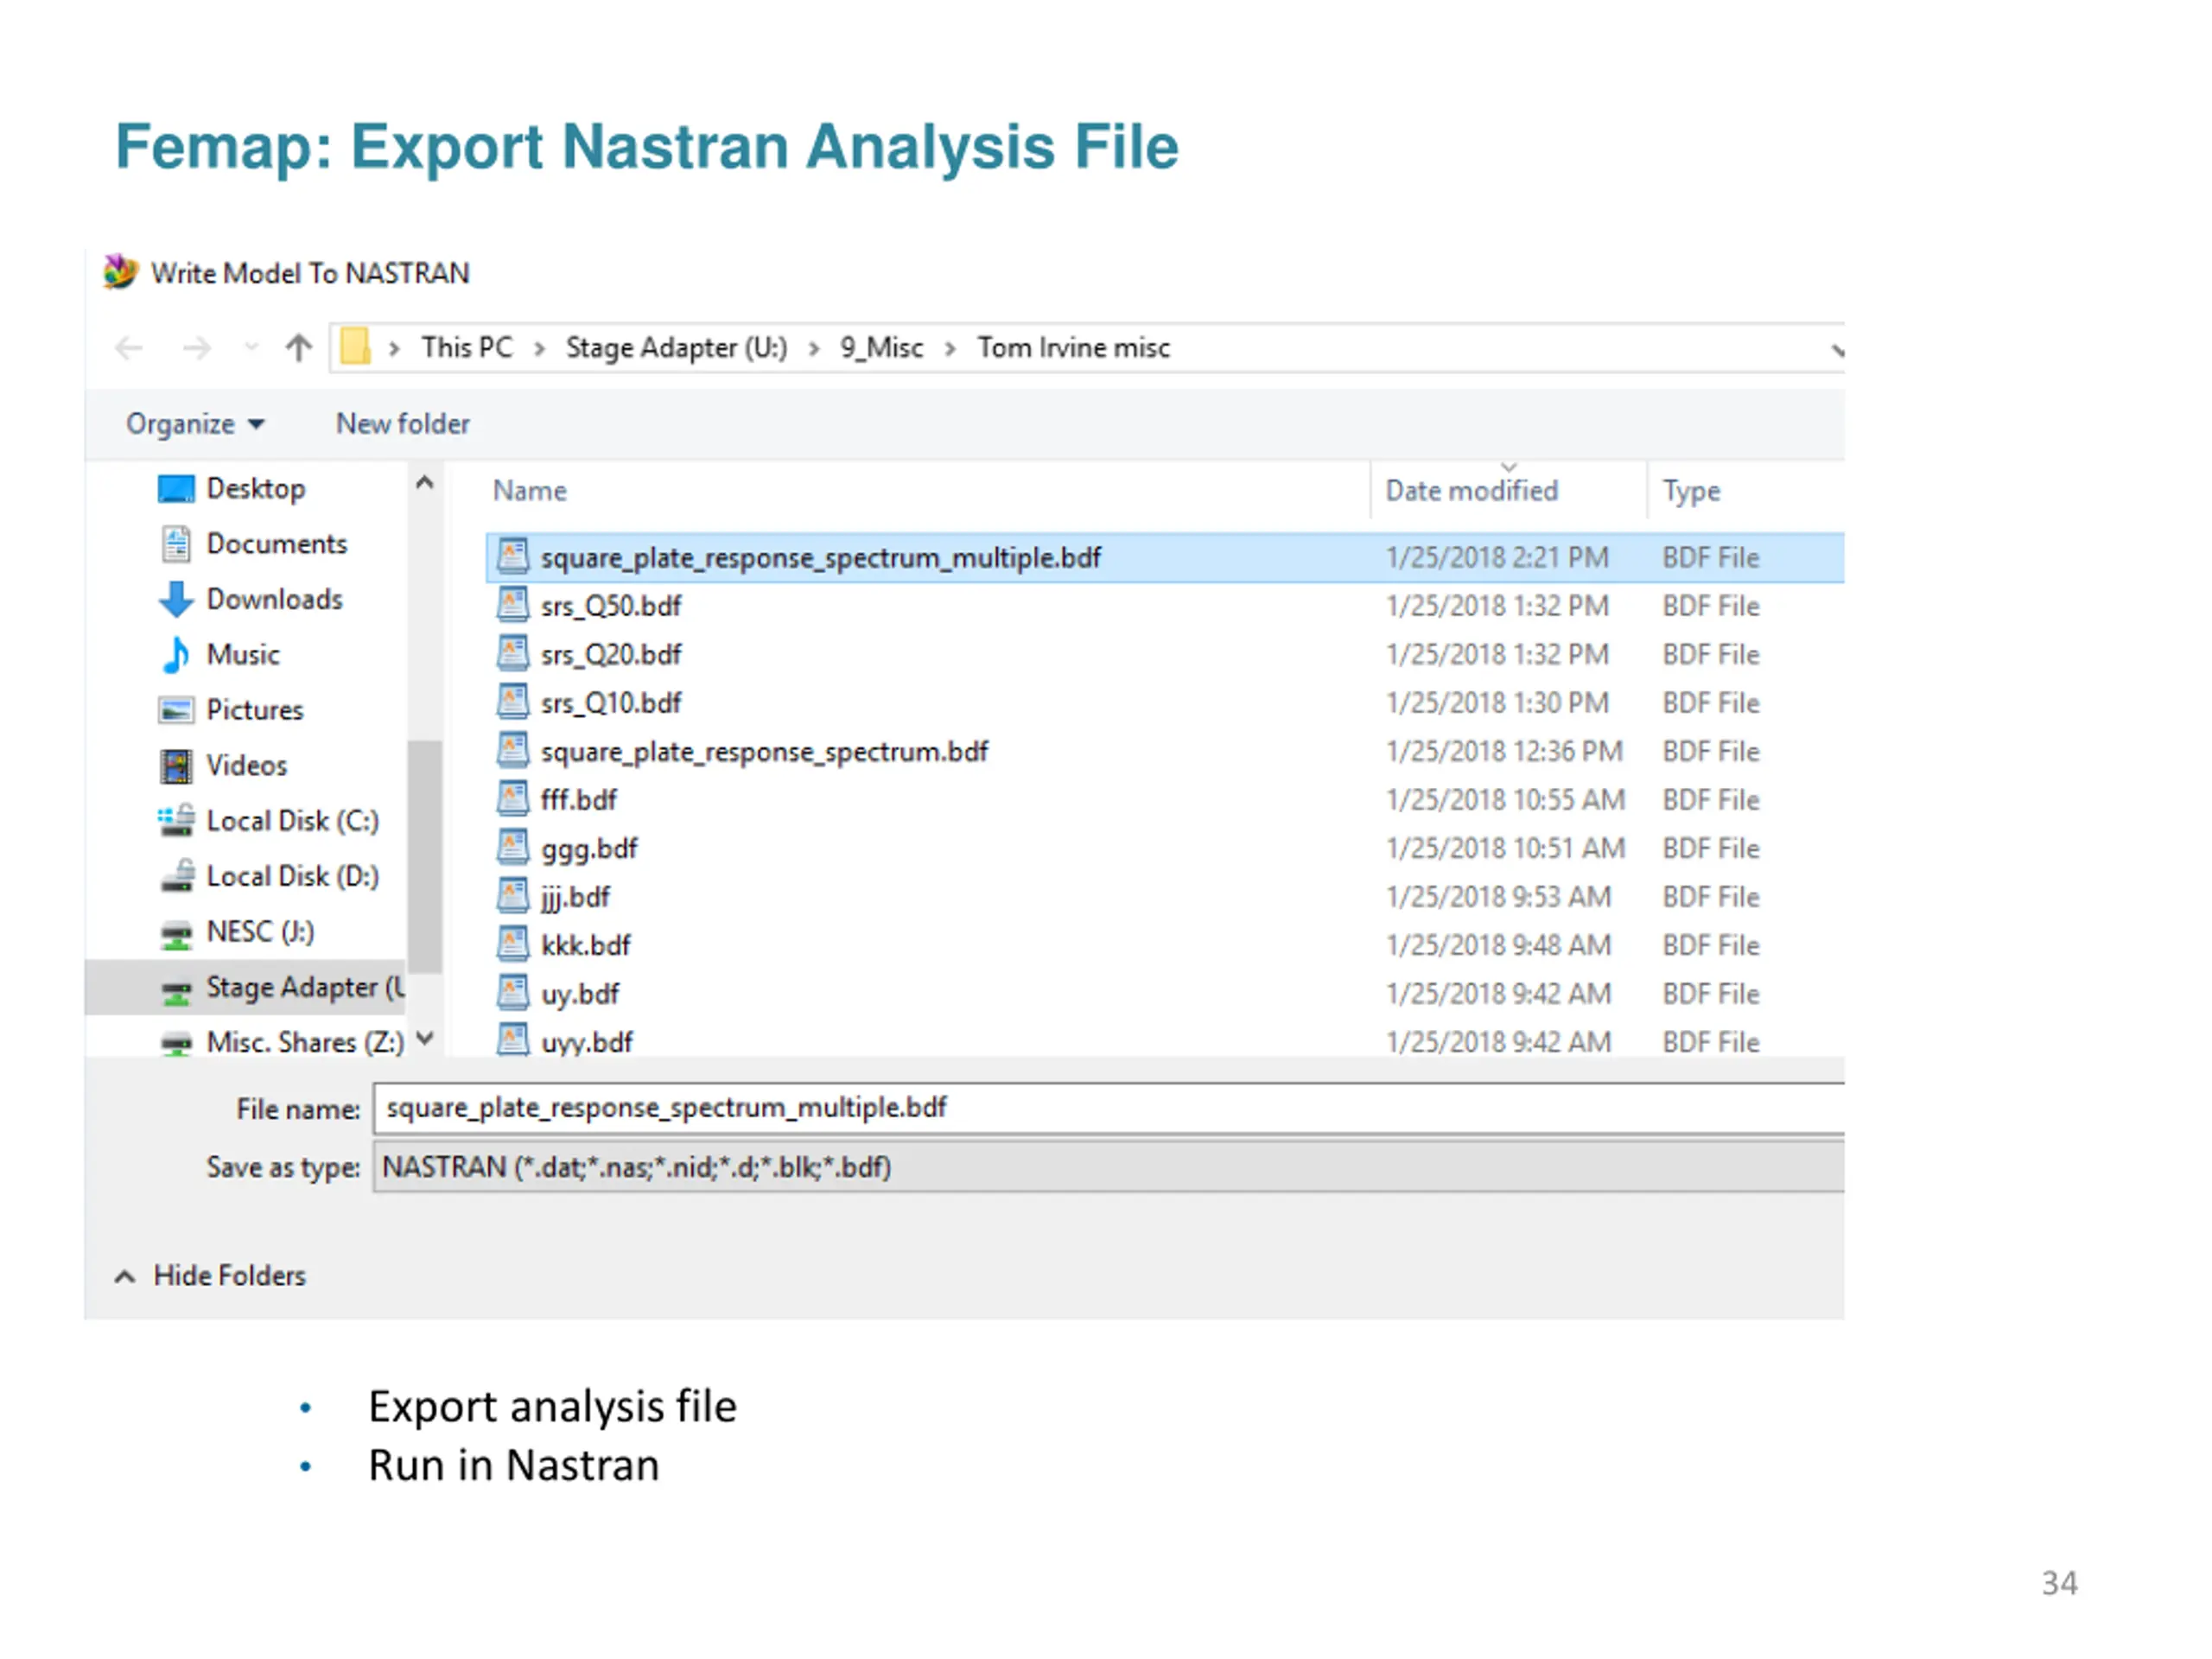Click the File name input field
This screenshot has width=2212, height=1659.
[1109, 1108]
